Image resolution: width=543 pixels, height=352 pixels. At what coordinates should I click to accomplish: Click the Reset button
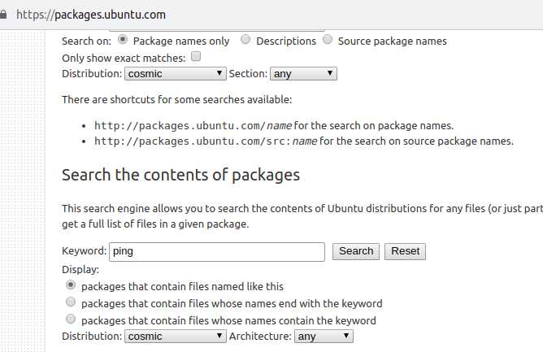tap(405, 251)
